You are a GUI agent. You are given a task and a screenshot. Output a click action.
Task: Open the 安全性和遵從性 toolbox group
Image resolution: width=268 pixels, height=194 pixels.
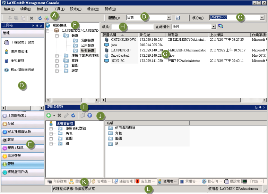pyautogui.click(x=23, y=132)
